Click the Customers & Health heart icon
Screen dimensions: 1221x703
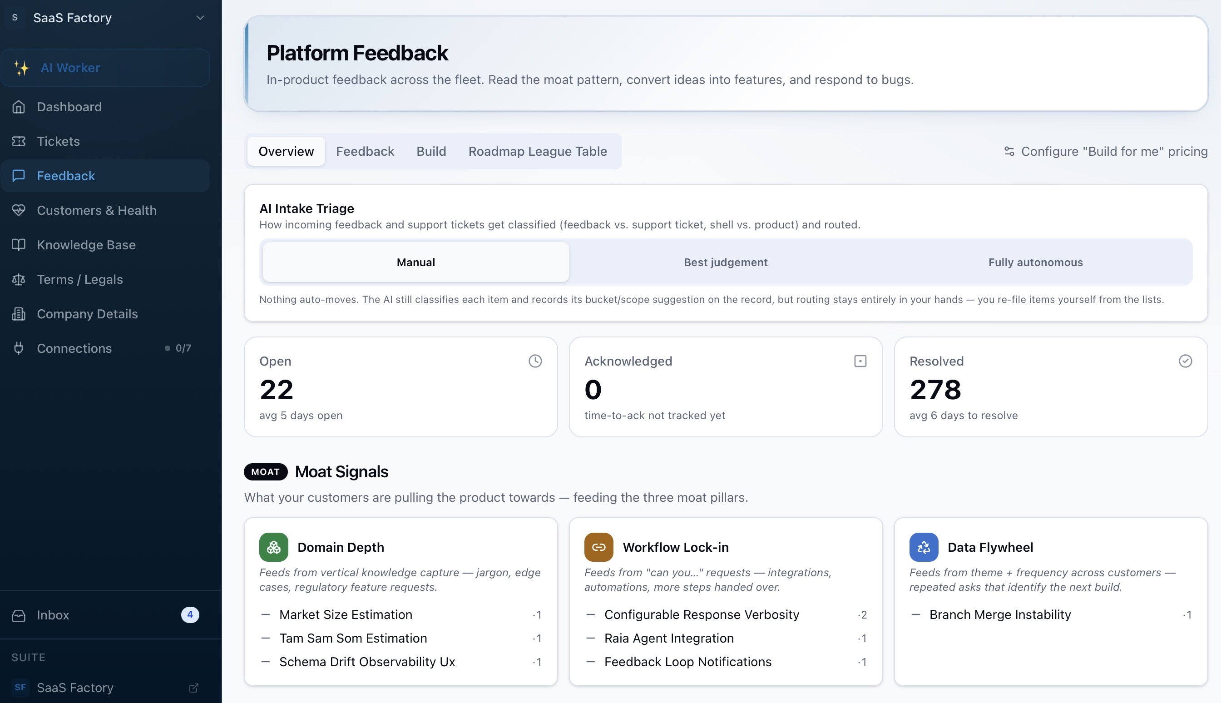[x=18, y=210]
